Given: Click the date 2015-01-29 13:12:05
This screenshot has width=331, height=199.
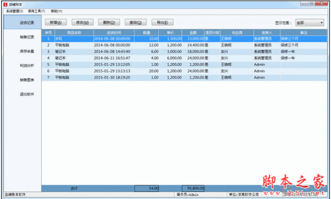Looking at the screenshot, I should click(x=112, y=64).
